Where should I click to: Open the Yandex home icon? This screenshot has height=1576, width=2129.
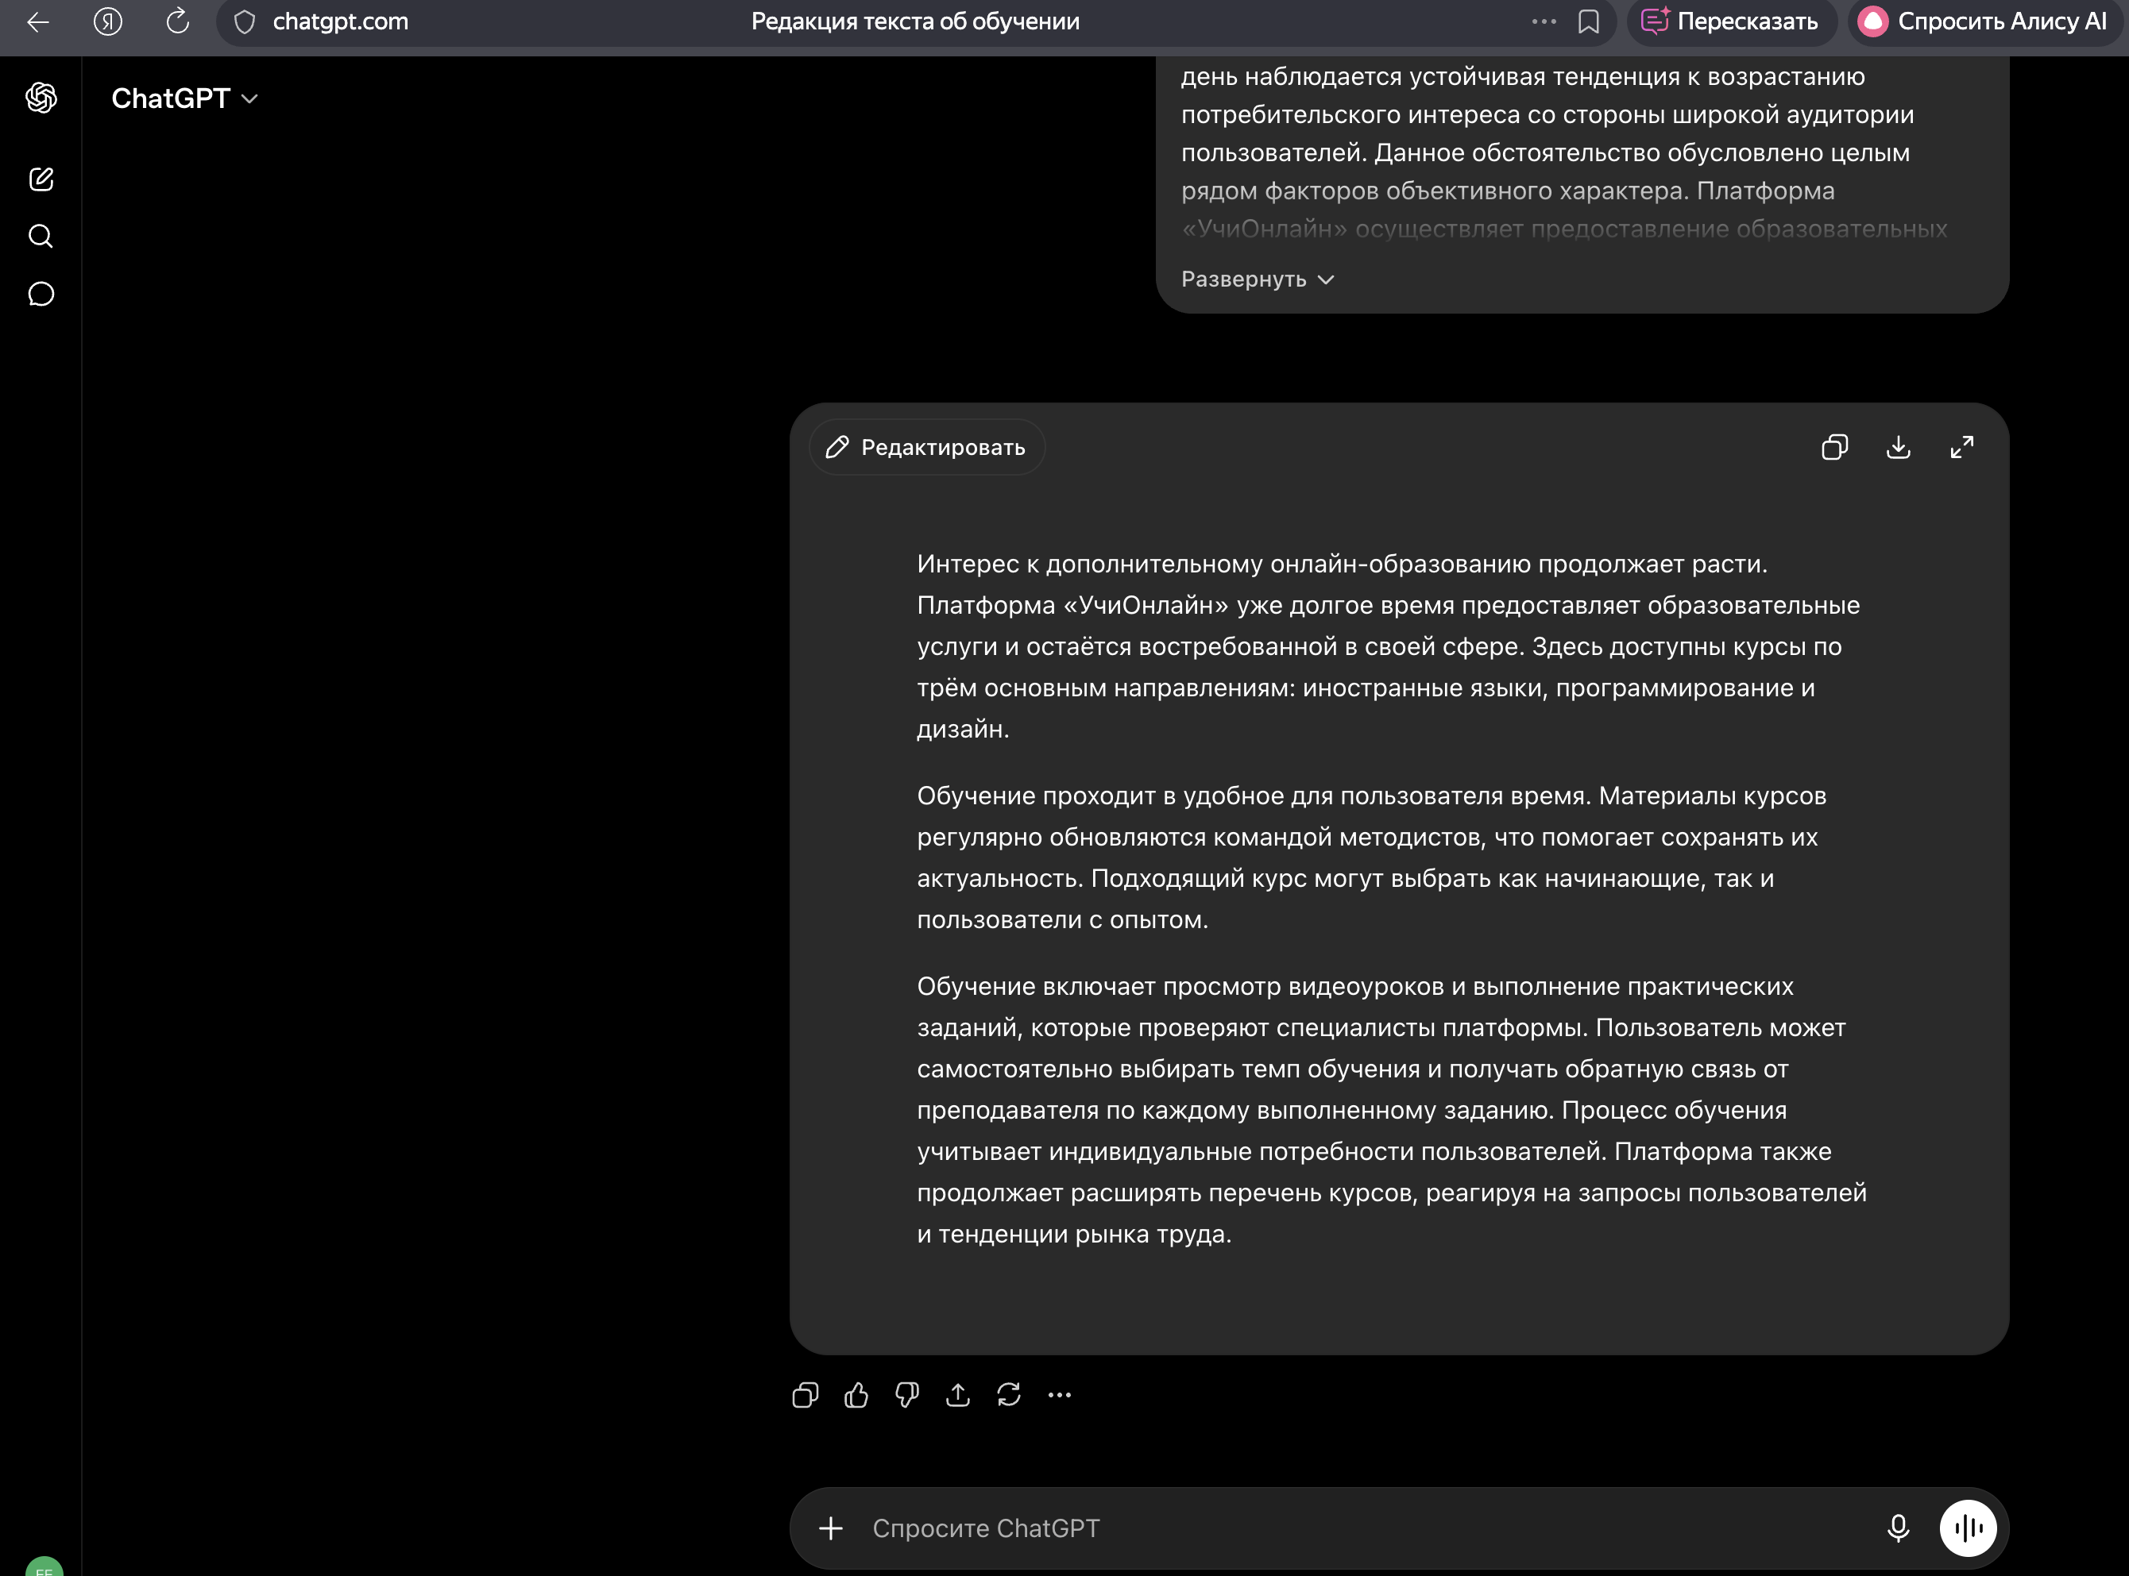pos(108,21)
